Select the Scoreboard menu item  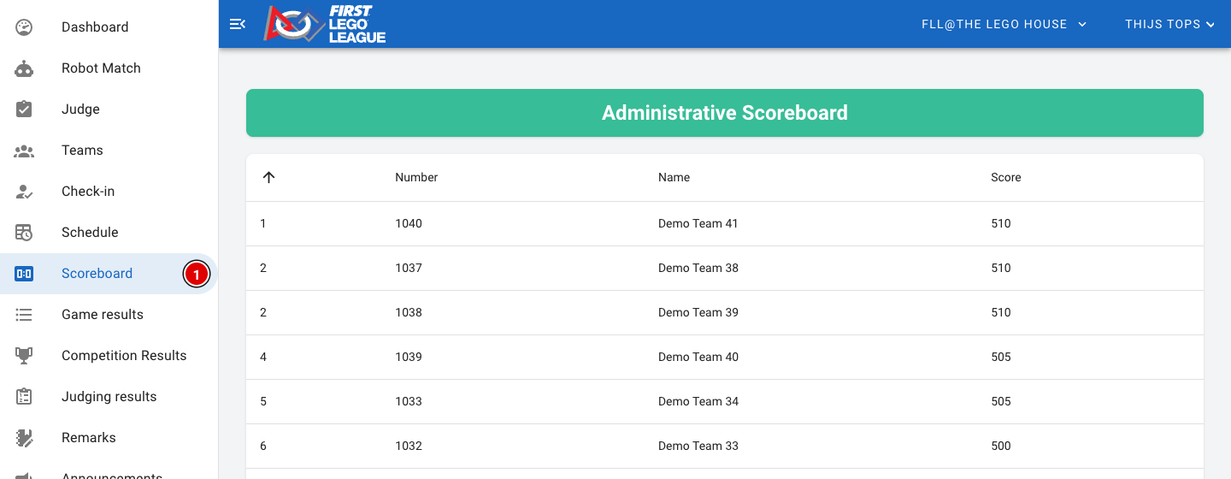click(x=108, y=274)
